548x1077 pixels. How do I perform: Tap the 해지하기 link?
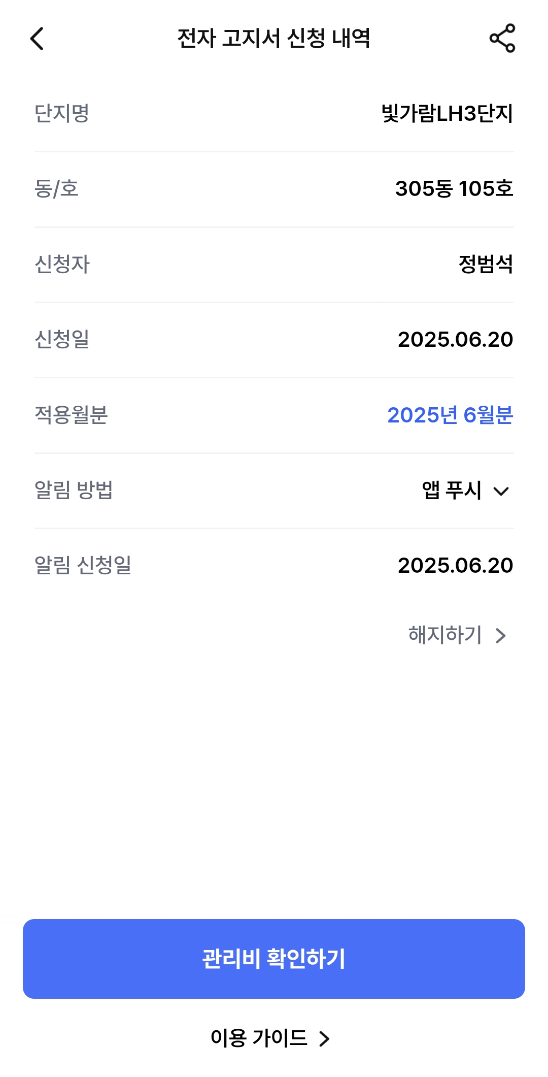[445, 635]
